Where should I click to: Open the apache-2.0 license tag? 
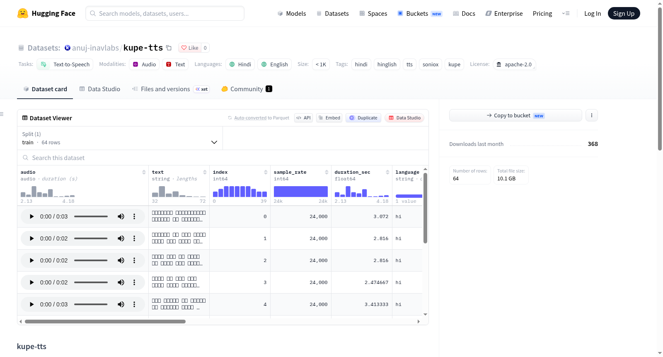click(x=514, y=64)
